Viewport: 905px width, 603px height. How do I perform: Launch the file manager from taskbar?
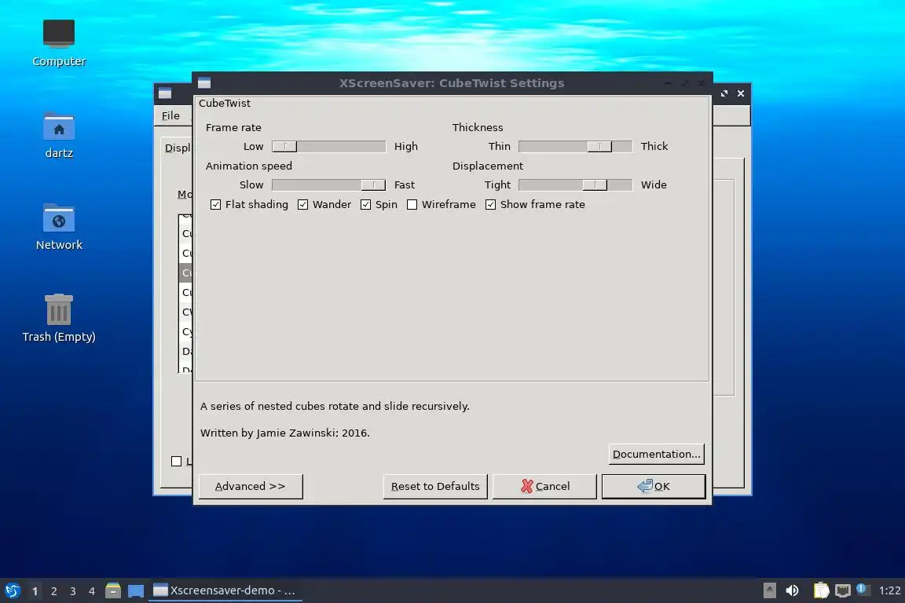tap(113, 590)
